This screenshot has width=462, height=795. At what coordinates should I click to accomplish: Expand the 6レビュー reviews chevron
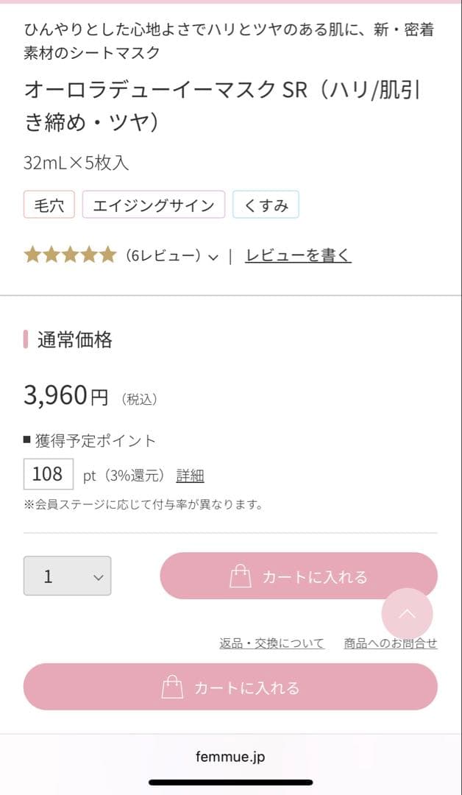pyautogui.click(x=213, y=257)
